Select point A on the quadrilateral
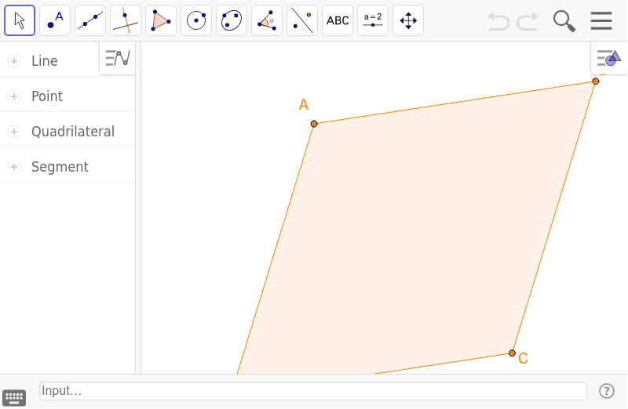This screenshot has width=628, height=409. click(x=314, y=124)
